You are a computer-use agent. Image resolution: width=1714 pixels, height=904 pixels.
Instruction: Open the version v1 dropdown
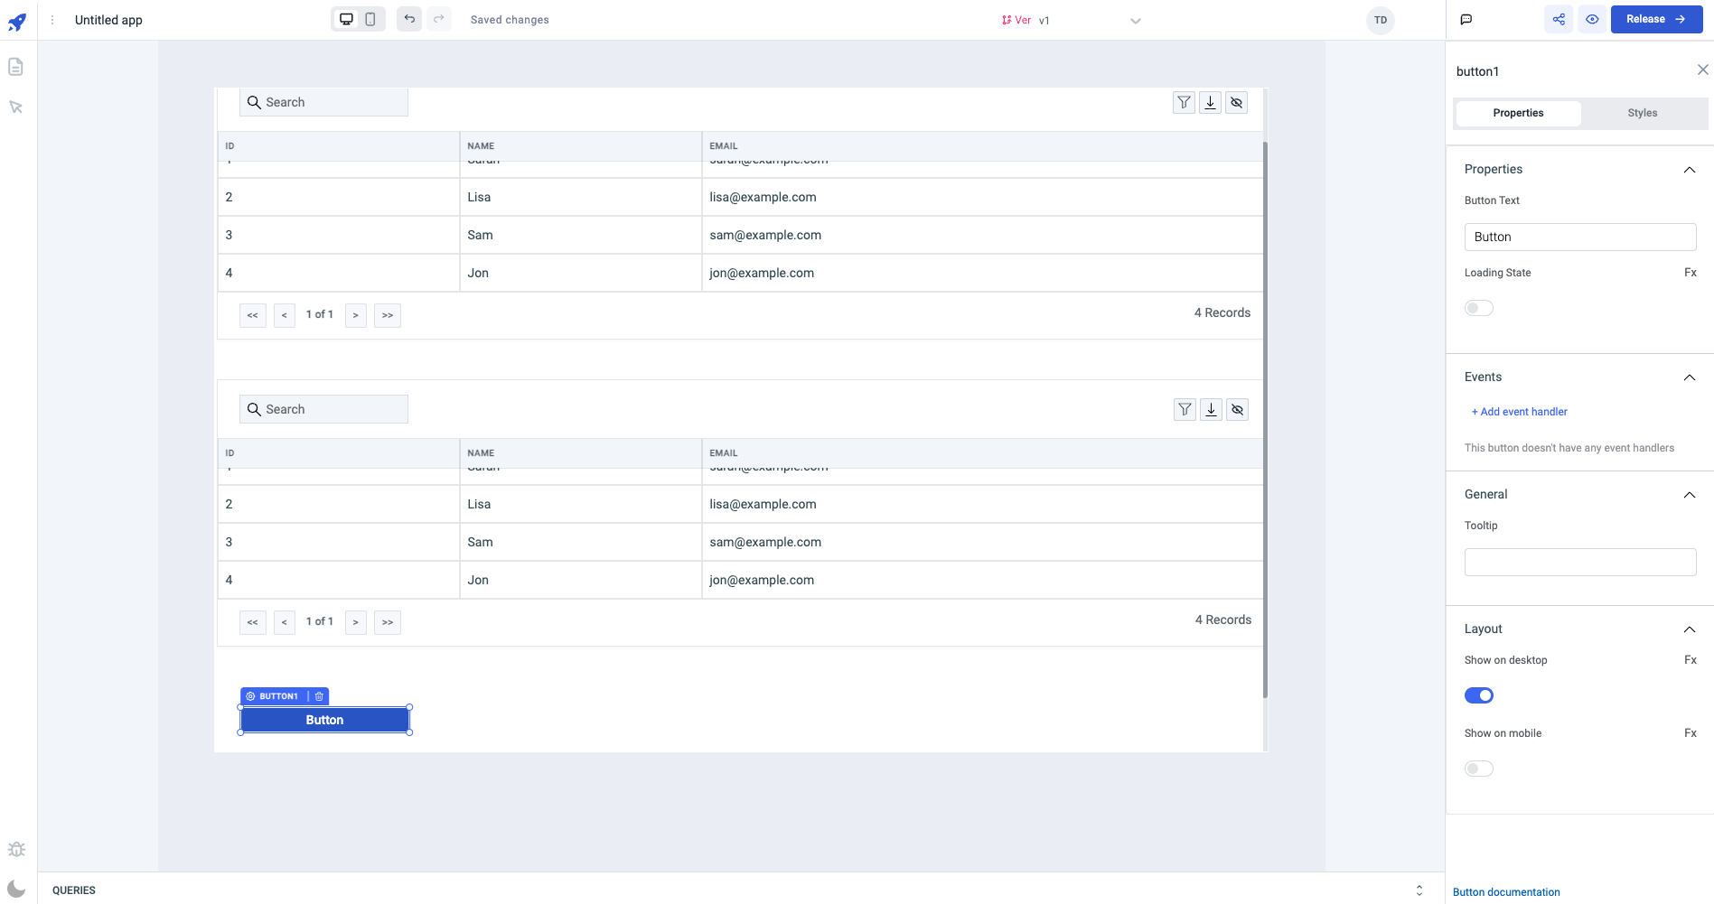[x=1135, y=21]
